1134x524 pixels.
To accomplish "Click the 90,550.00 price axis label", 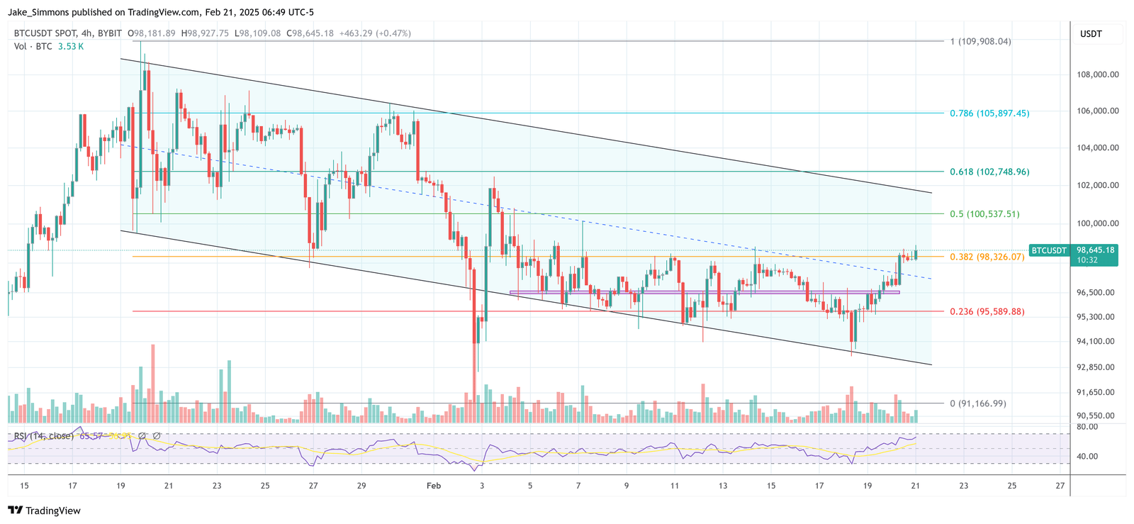I will [1096, 416].
